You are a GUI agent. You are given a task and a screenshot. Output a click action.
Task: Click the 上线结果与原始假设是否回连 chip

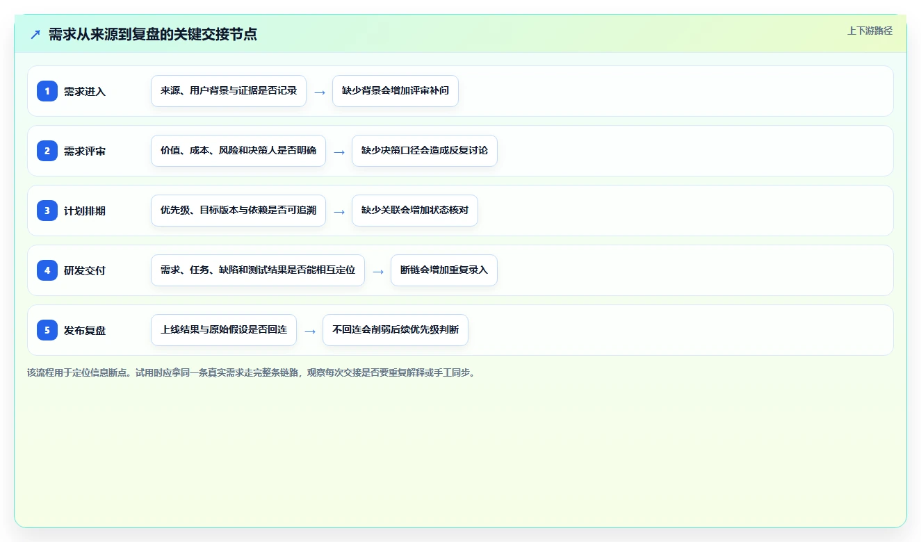pos(224,330)
